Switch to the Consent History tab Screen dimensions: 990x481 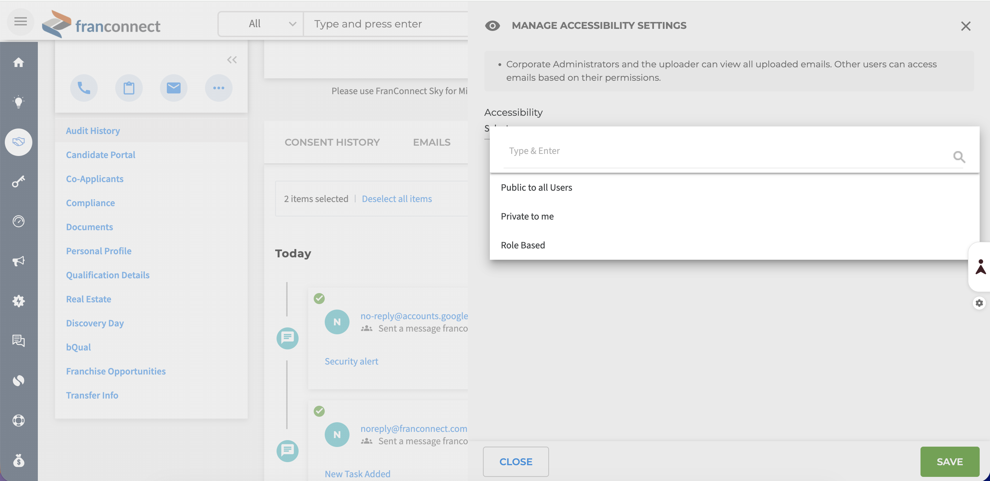point(332,142)
